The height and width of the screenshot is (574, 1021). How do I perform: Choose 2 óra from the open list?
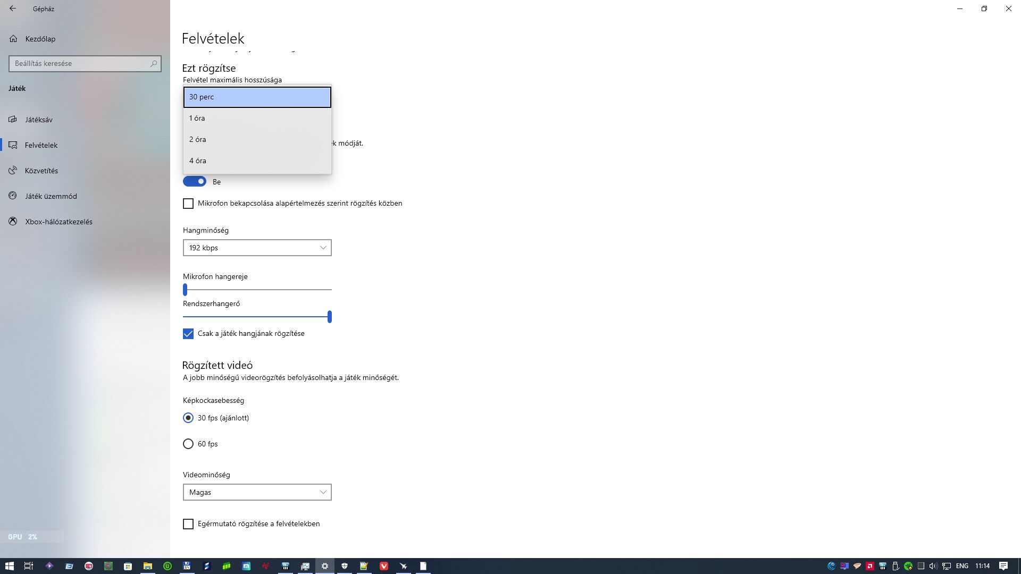257,139
